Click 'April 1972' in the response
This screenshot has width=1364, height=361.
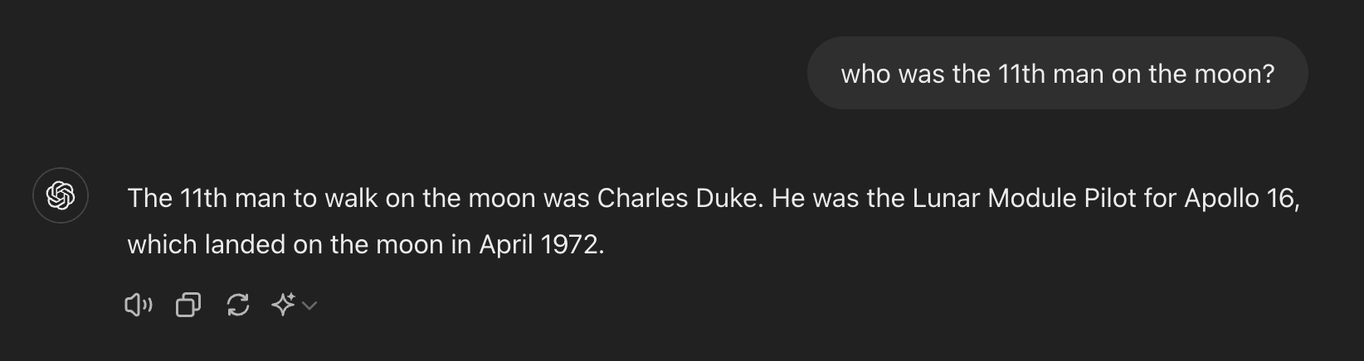(538, 245)
